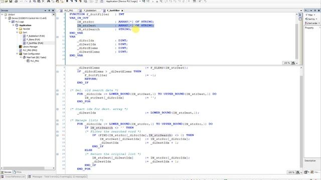Collapse the Sort folder

click(x=17, y=32)
